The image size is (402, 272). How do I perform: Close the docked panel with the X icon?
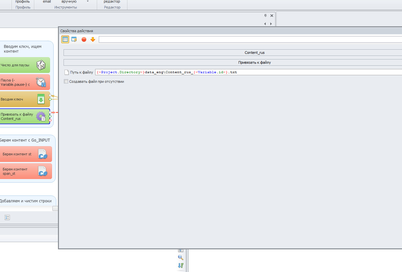click(x=272, y=15)
